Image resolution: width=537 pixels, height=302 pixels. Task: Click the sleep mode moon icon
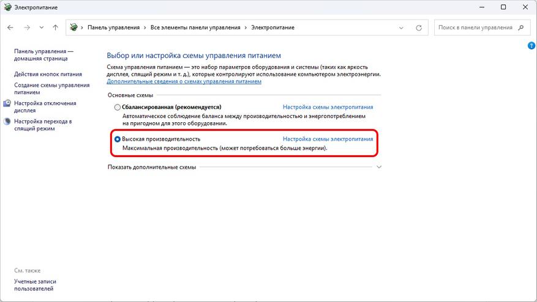pyautogui.click(x=7, y=122)
